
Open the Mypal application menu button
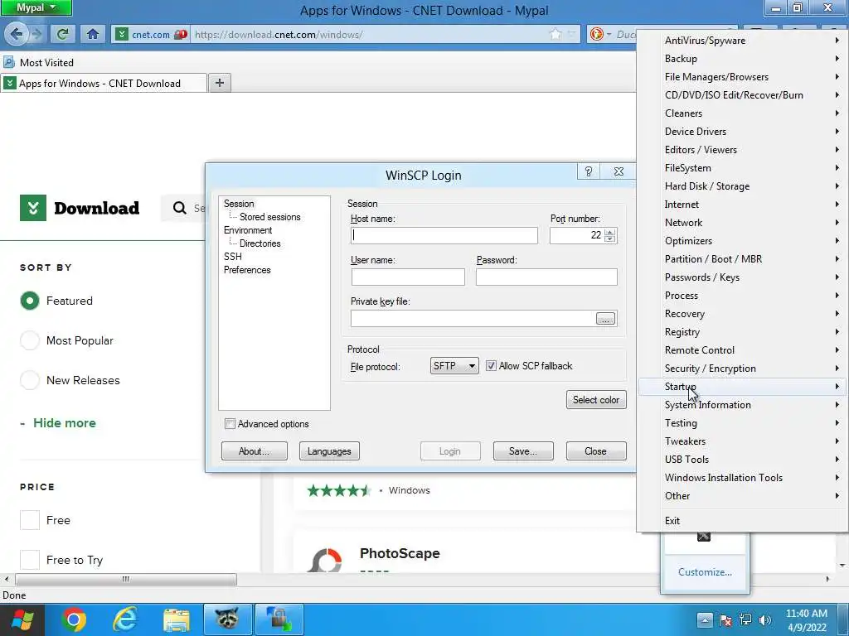[x=36, y=7]
